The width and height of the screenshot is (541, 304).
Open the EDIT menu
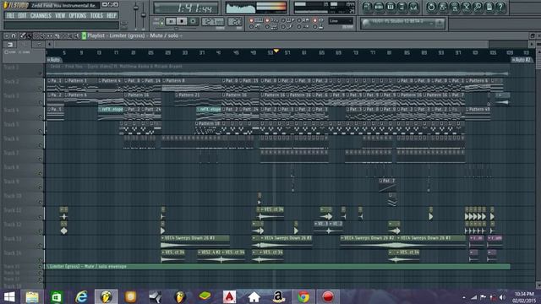[22, 15]
